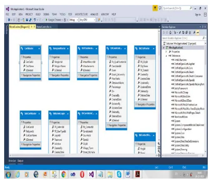Click the Visual Studio logo in title bar
This screenshot has width=209, height=180.
7,9
